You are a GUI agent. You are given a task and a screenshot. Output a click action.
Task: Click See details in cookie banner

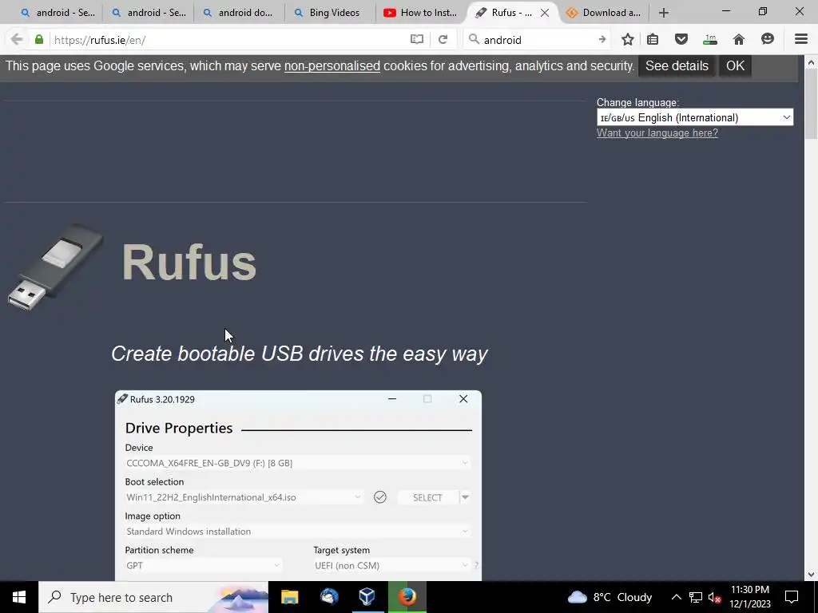pos(677,66)
